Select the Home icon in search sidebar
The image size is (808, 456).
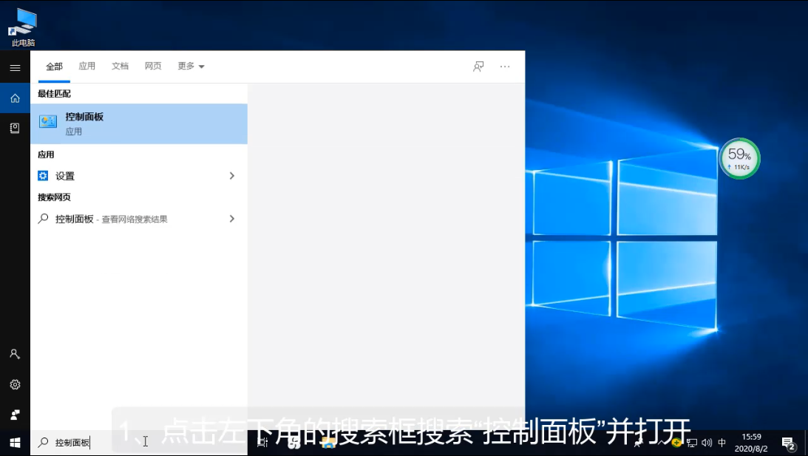[15, 98]
